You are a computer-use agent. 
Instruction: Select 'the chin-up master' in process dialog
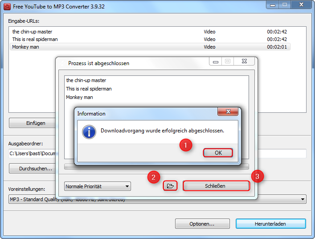click(x=86, y=80)
